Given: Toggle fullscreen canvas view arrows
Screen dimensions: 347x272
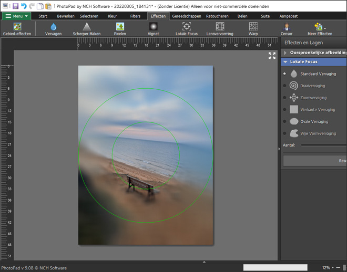Looking at the screenshot, I should (x=272, y=56).
